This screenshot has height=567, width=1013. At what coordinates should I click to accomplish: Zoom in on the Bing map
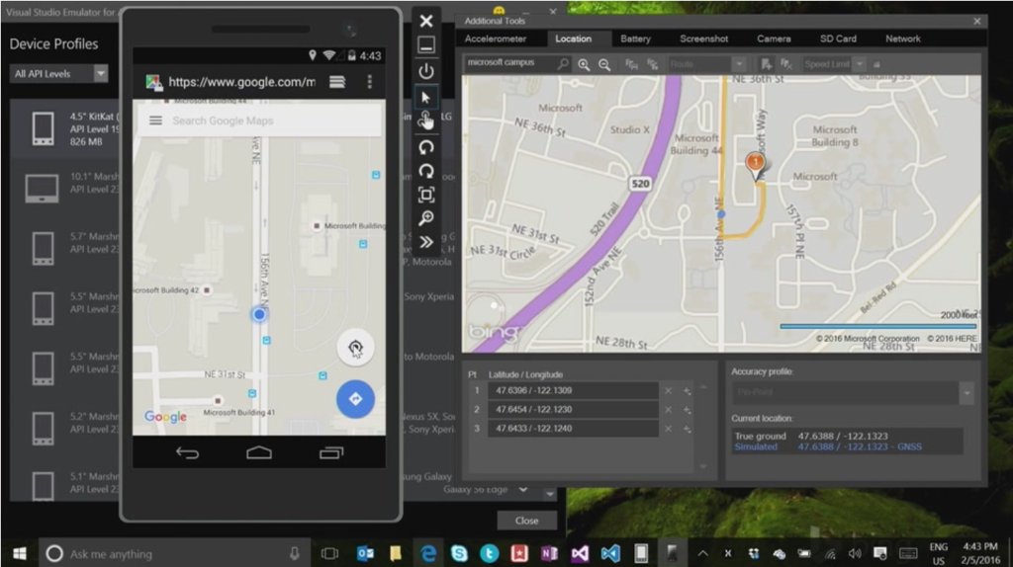point(584,64)
